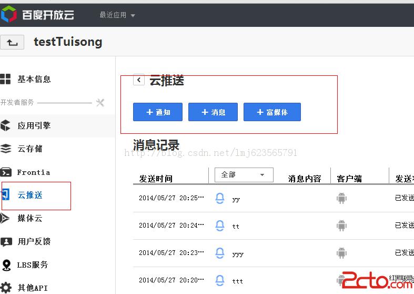Click the 应用引擎 cube icon
The height and width of the screenshot is (294, 414).
[x=5, y=125]
